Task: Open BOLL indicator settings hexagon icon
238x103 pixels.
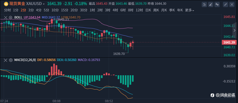Action: [11, 17]
